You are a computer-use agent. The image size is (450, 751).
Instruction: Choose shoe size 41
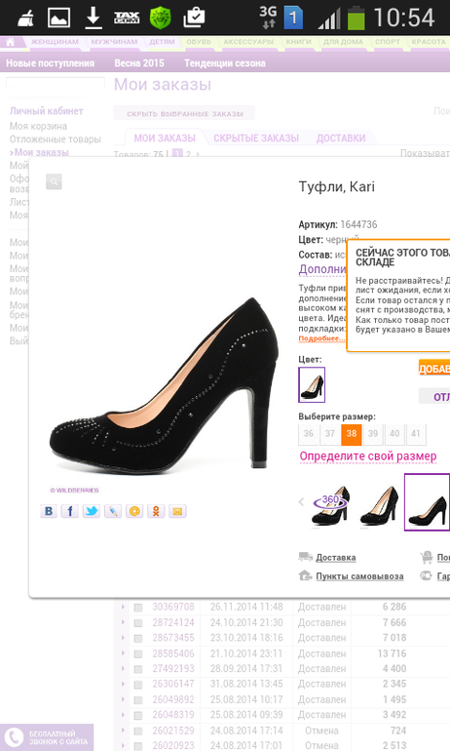coord(416,434)
